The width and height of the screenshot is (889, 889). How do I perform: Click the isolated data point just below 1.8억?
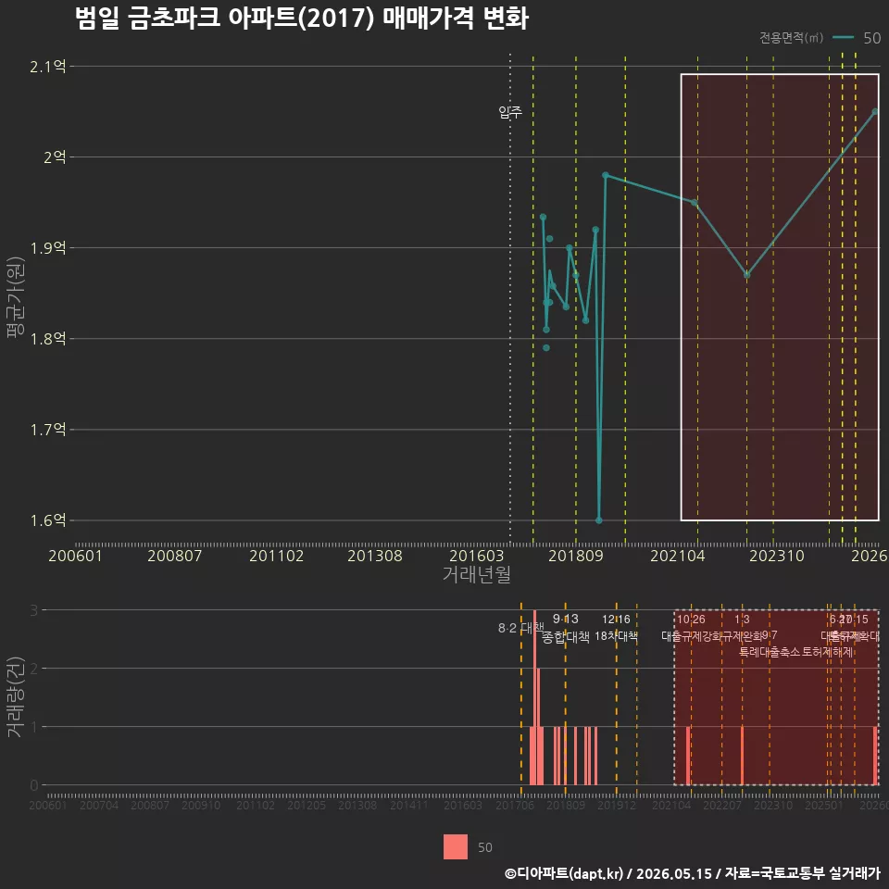click(x=546, y=347)
